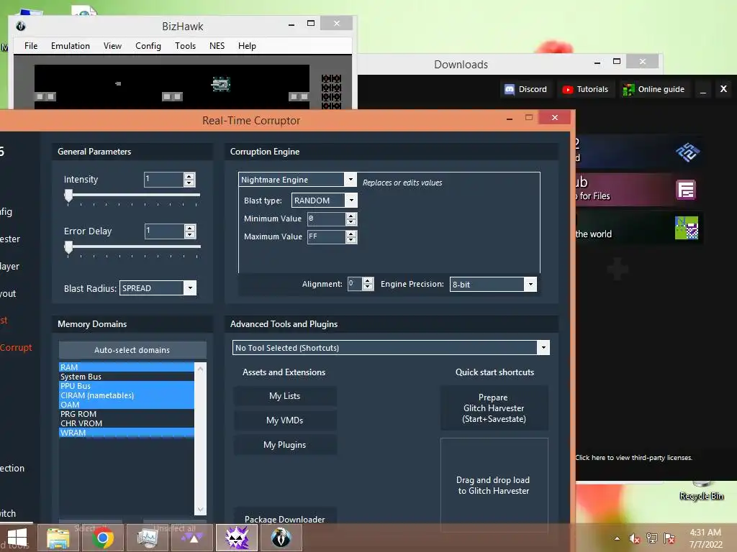737x552 pixels.
Task: Select OAM in the Memory Domains list
Action: pos(127,405)
